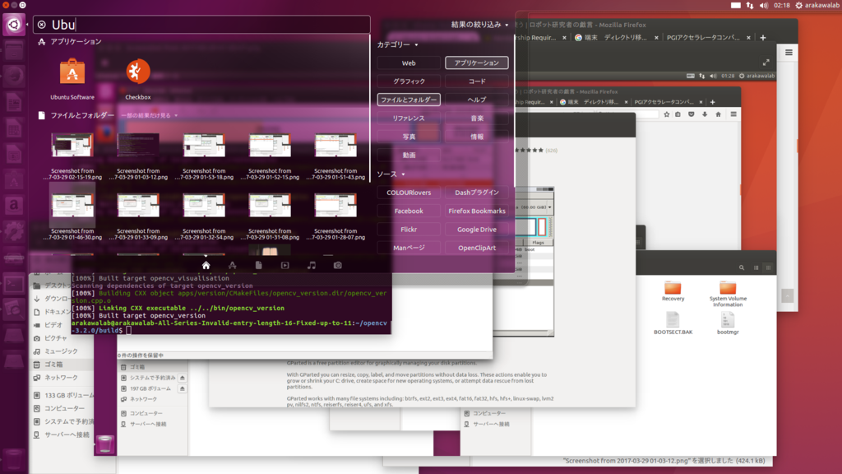Viewport: 842px width, 474px height.
Task: Click the Dash search field containing Ubu
Action: tap(202, 25)
